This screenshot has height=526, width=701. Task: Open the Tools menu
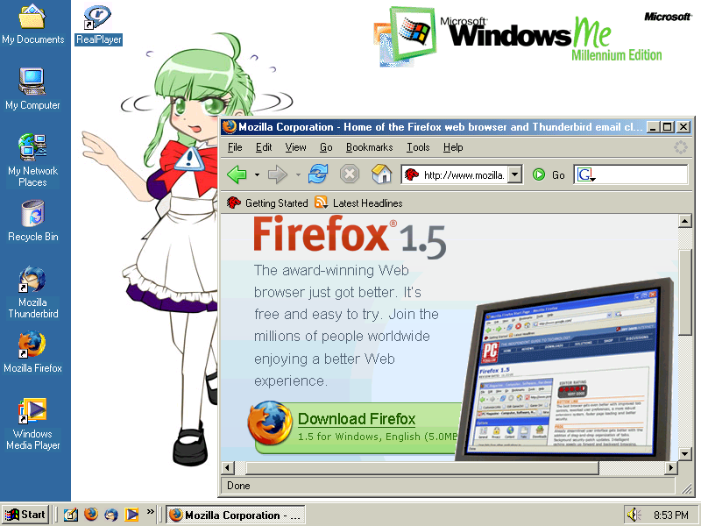pos(418,147)
